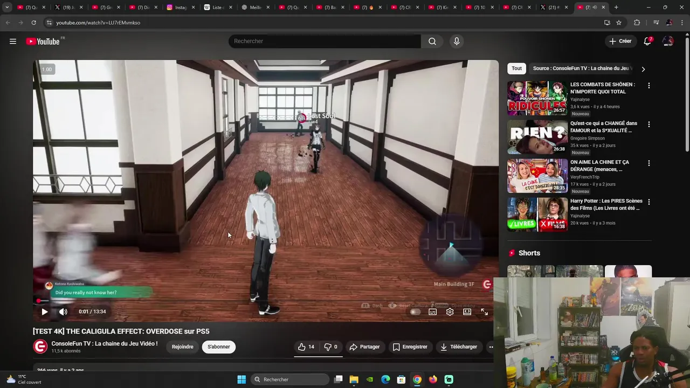Enter fullscreen mode

(484, 311)
